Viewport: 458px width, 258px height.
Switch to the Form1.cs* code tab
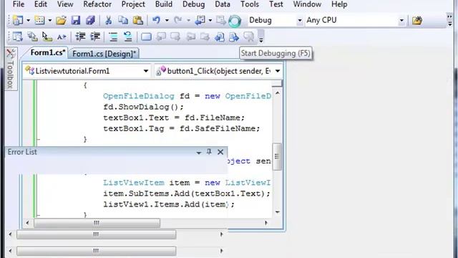48,52
